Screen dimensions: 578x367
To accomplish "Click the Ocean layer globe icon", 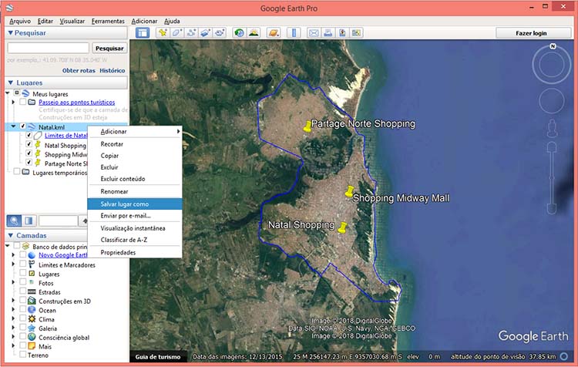I will coord(32,310).
